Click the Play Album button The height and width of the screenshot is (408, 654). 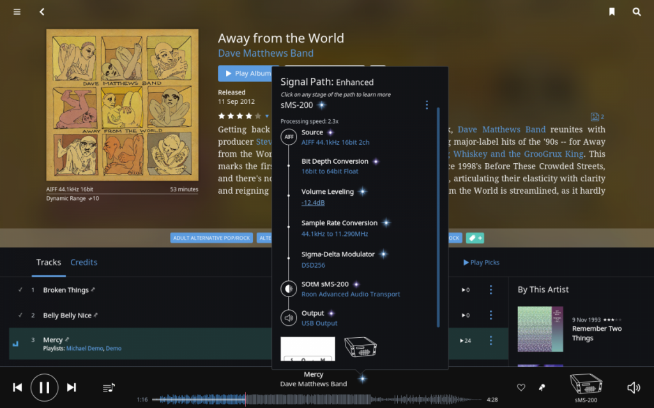[x=248, y=73]
